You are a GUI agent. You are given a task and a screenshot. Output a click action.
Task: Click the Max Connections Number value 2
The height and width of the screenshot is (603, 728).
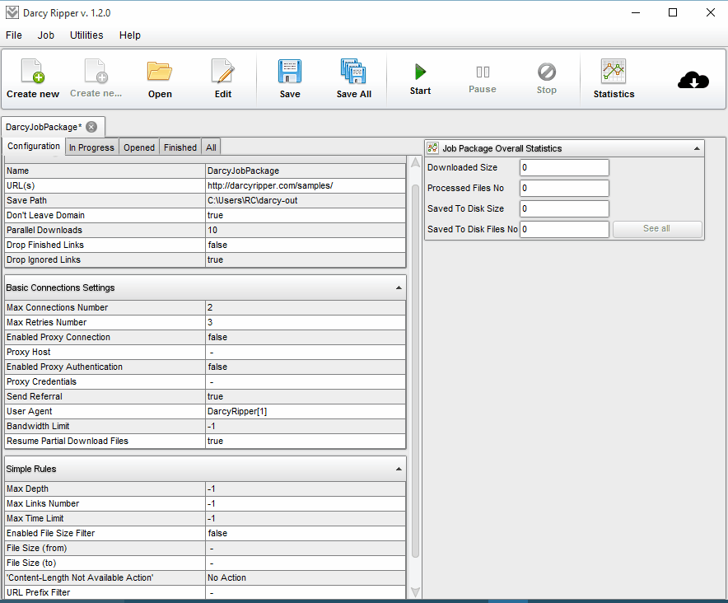point(210,307)
